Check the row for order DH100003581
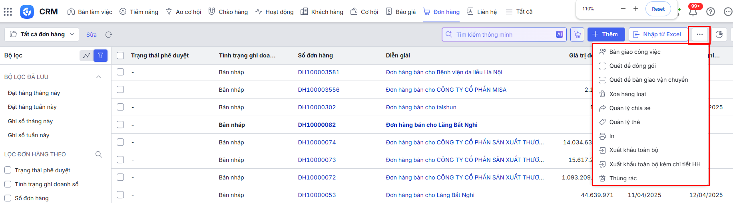The image size is (733, 203). [120, 72]
